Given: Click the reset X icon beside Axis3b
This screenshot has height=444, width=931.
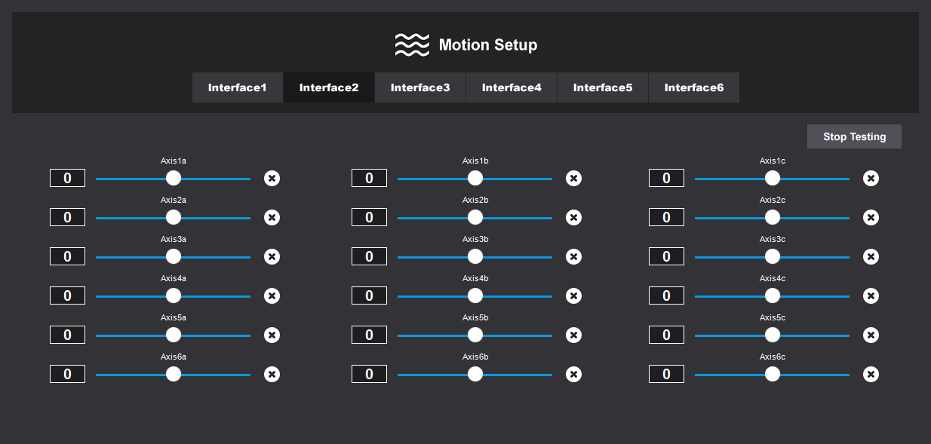Looking at the screenshot, I should pyautogui.click(x=573, y=257).
